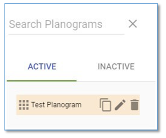Dismiss the search using the cross button
Viewport: 166px width, 138px height.
click(x=133, y=24)
